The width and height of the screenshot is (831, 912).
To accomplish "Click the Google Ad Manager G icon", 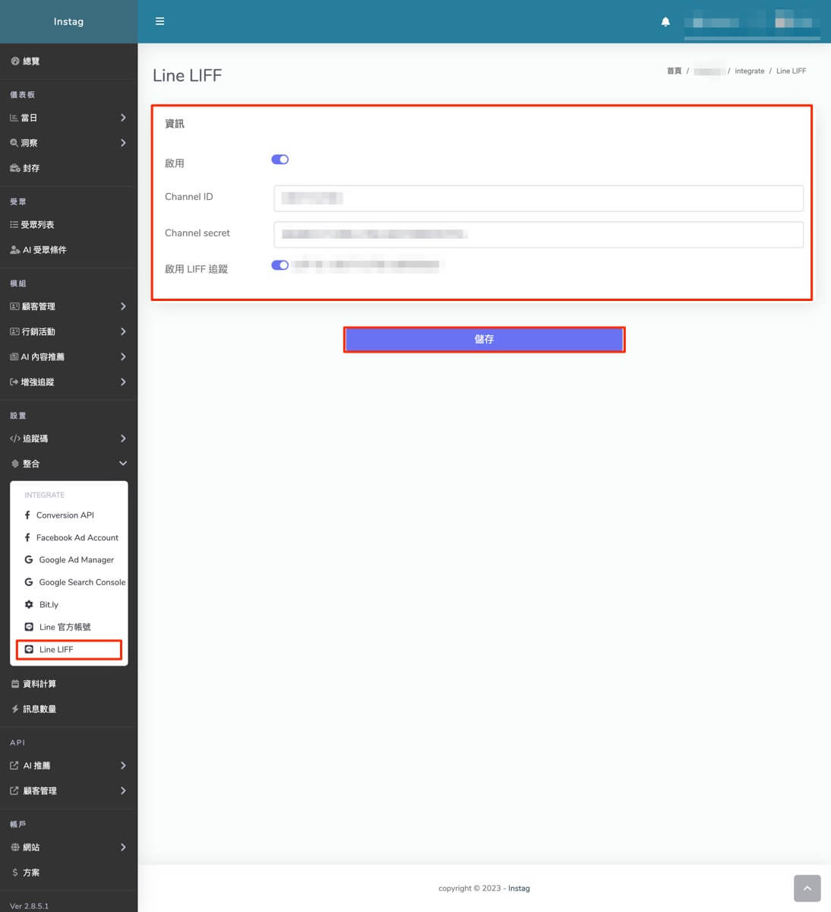I will point(29,559).
